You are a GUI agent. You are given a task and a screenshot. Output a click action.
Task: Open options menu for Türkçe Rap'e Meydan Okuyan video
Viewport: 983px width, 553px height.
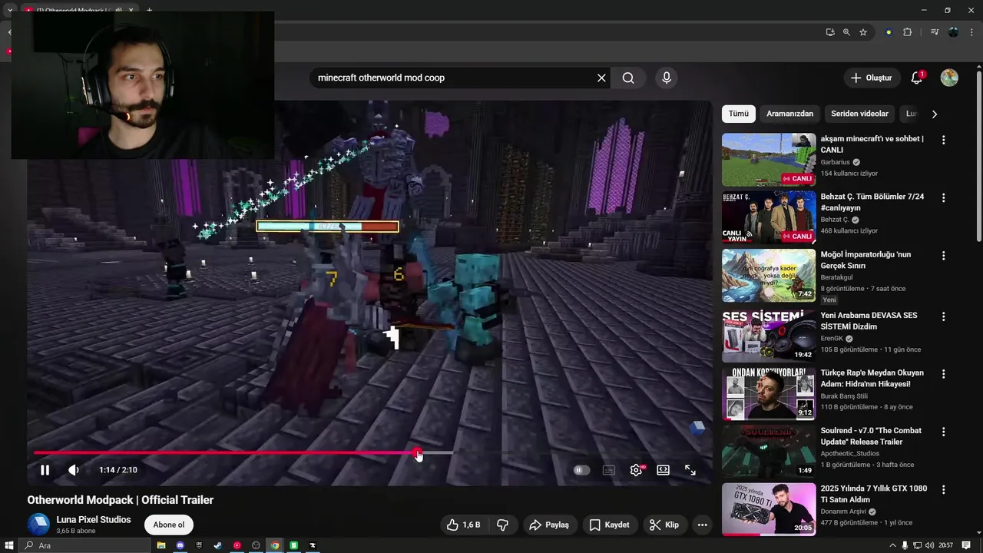coord(944,373)
